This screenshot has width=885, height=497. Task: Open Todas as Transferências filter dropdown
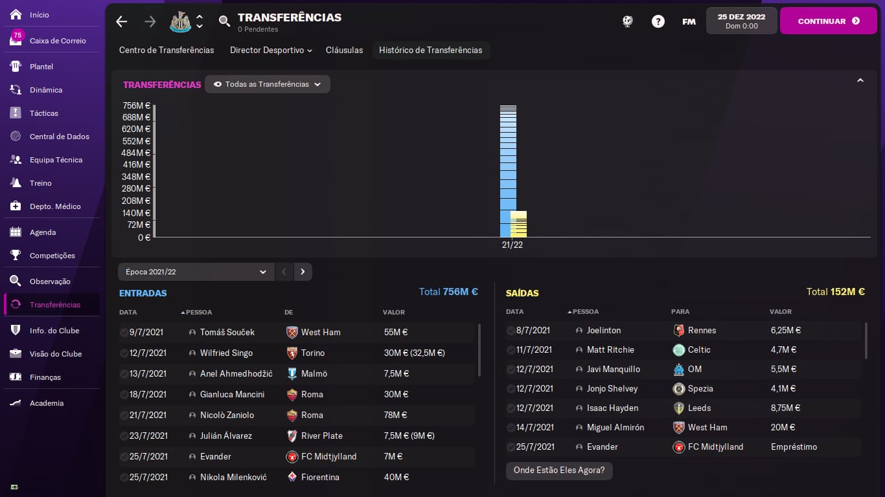[268, 84]
